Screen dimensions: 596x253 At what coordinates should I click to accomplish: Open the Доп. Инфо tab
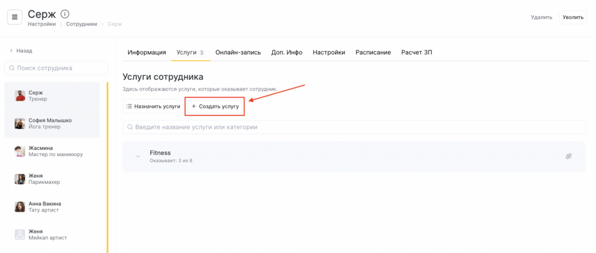287,52
